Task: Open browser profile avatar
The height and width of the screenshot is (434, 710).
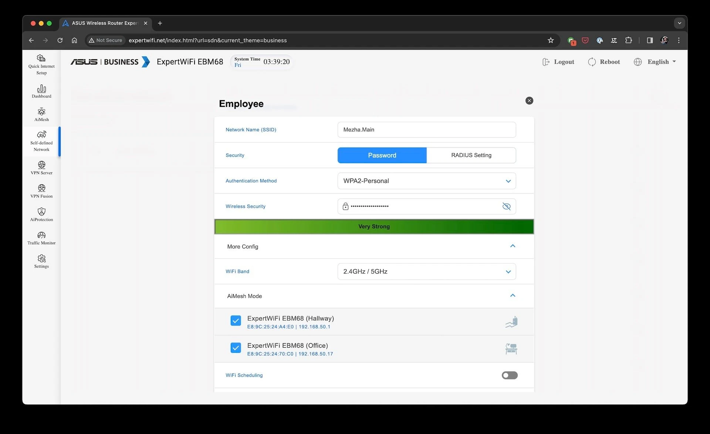Action: click(664, 40)
